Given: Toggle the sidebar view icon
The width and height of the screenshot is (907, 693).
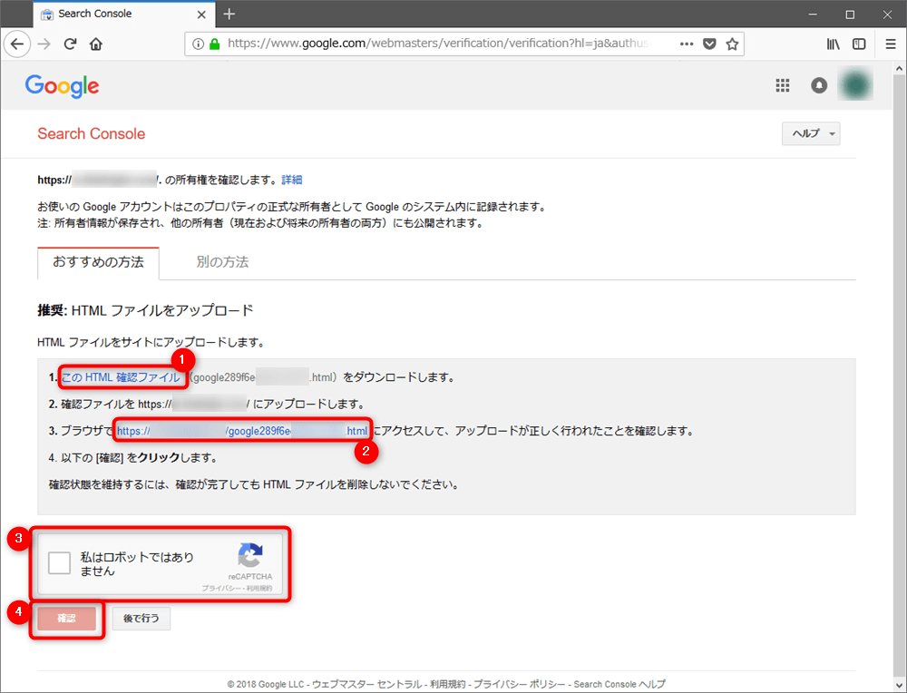Looking at the screenshot, I should [858, 44].
